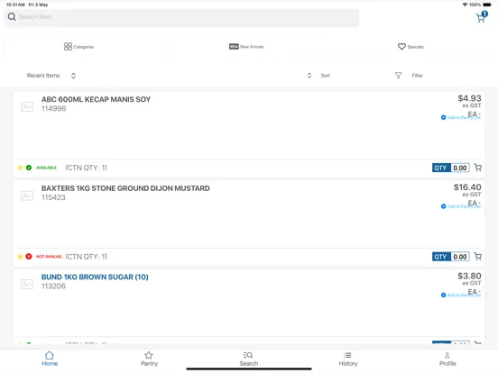Click the Recent Items up-down chevron

[x=73, y=76]
